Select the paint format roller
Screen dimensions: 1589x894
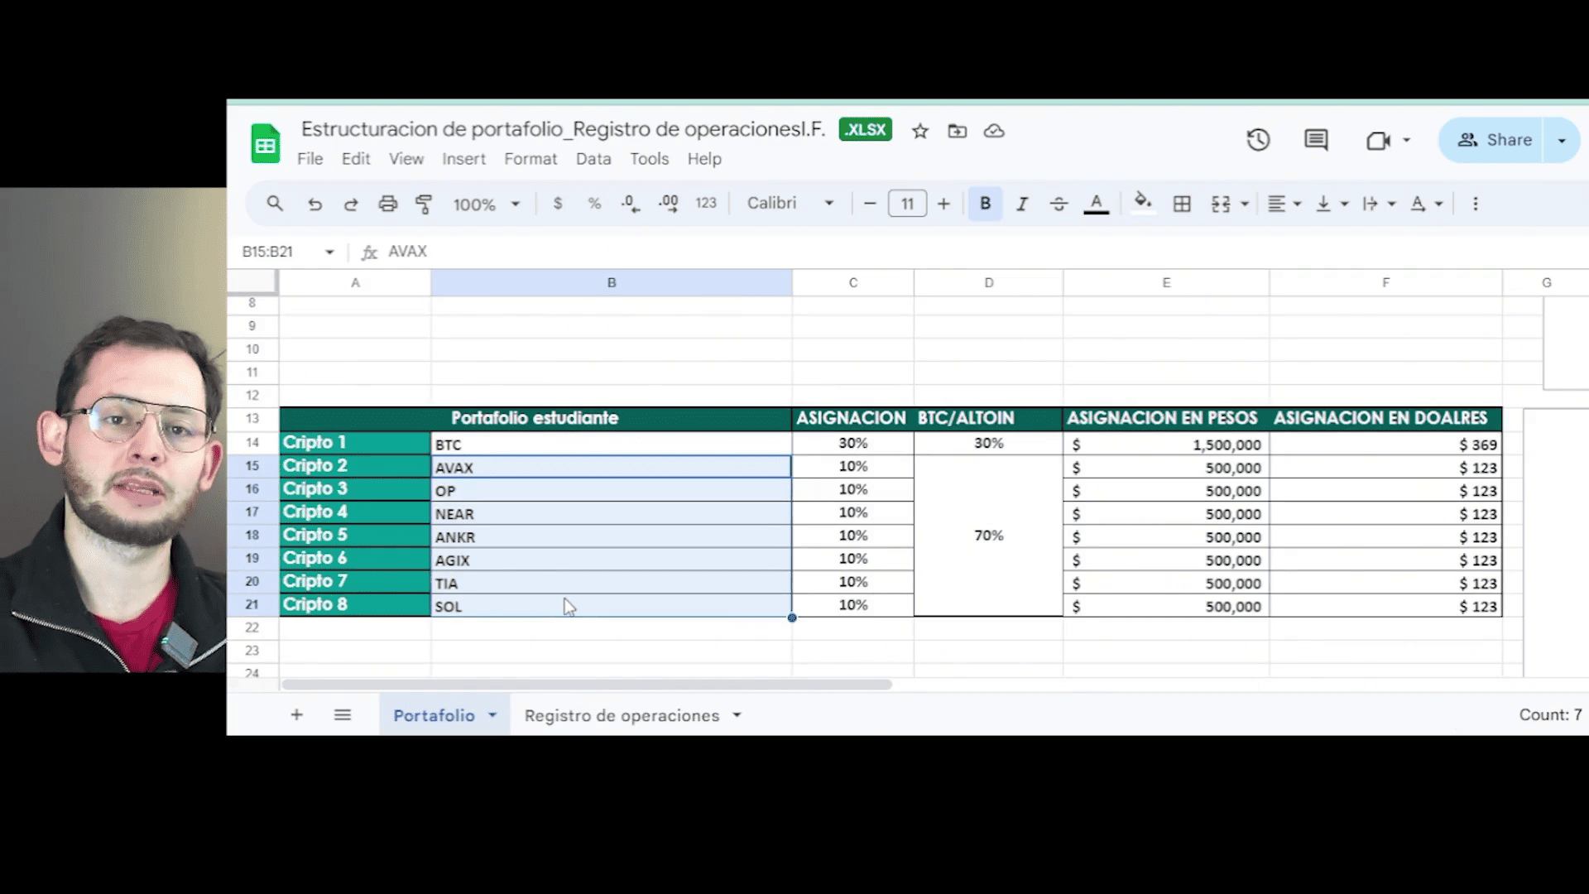pyautogui.click(x=424, y=204)
